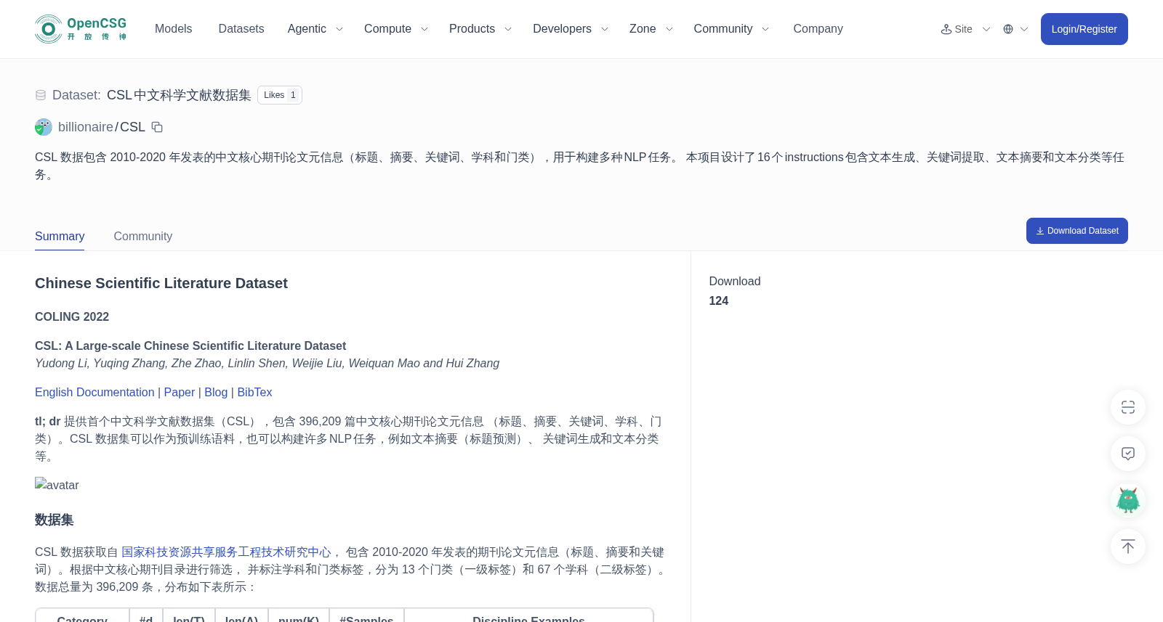Open the Datasets page
Image resolution: width=1163 pixels, height=622 pixels.
241,29
